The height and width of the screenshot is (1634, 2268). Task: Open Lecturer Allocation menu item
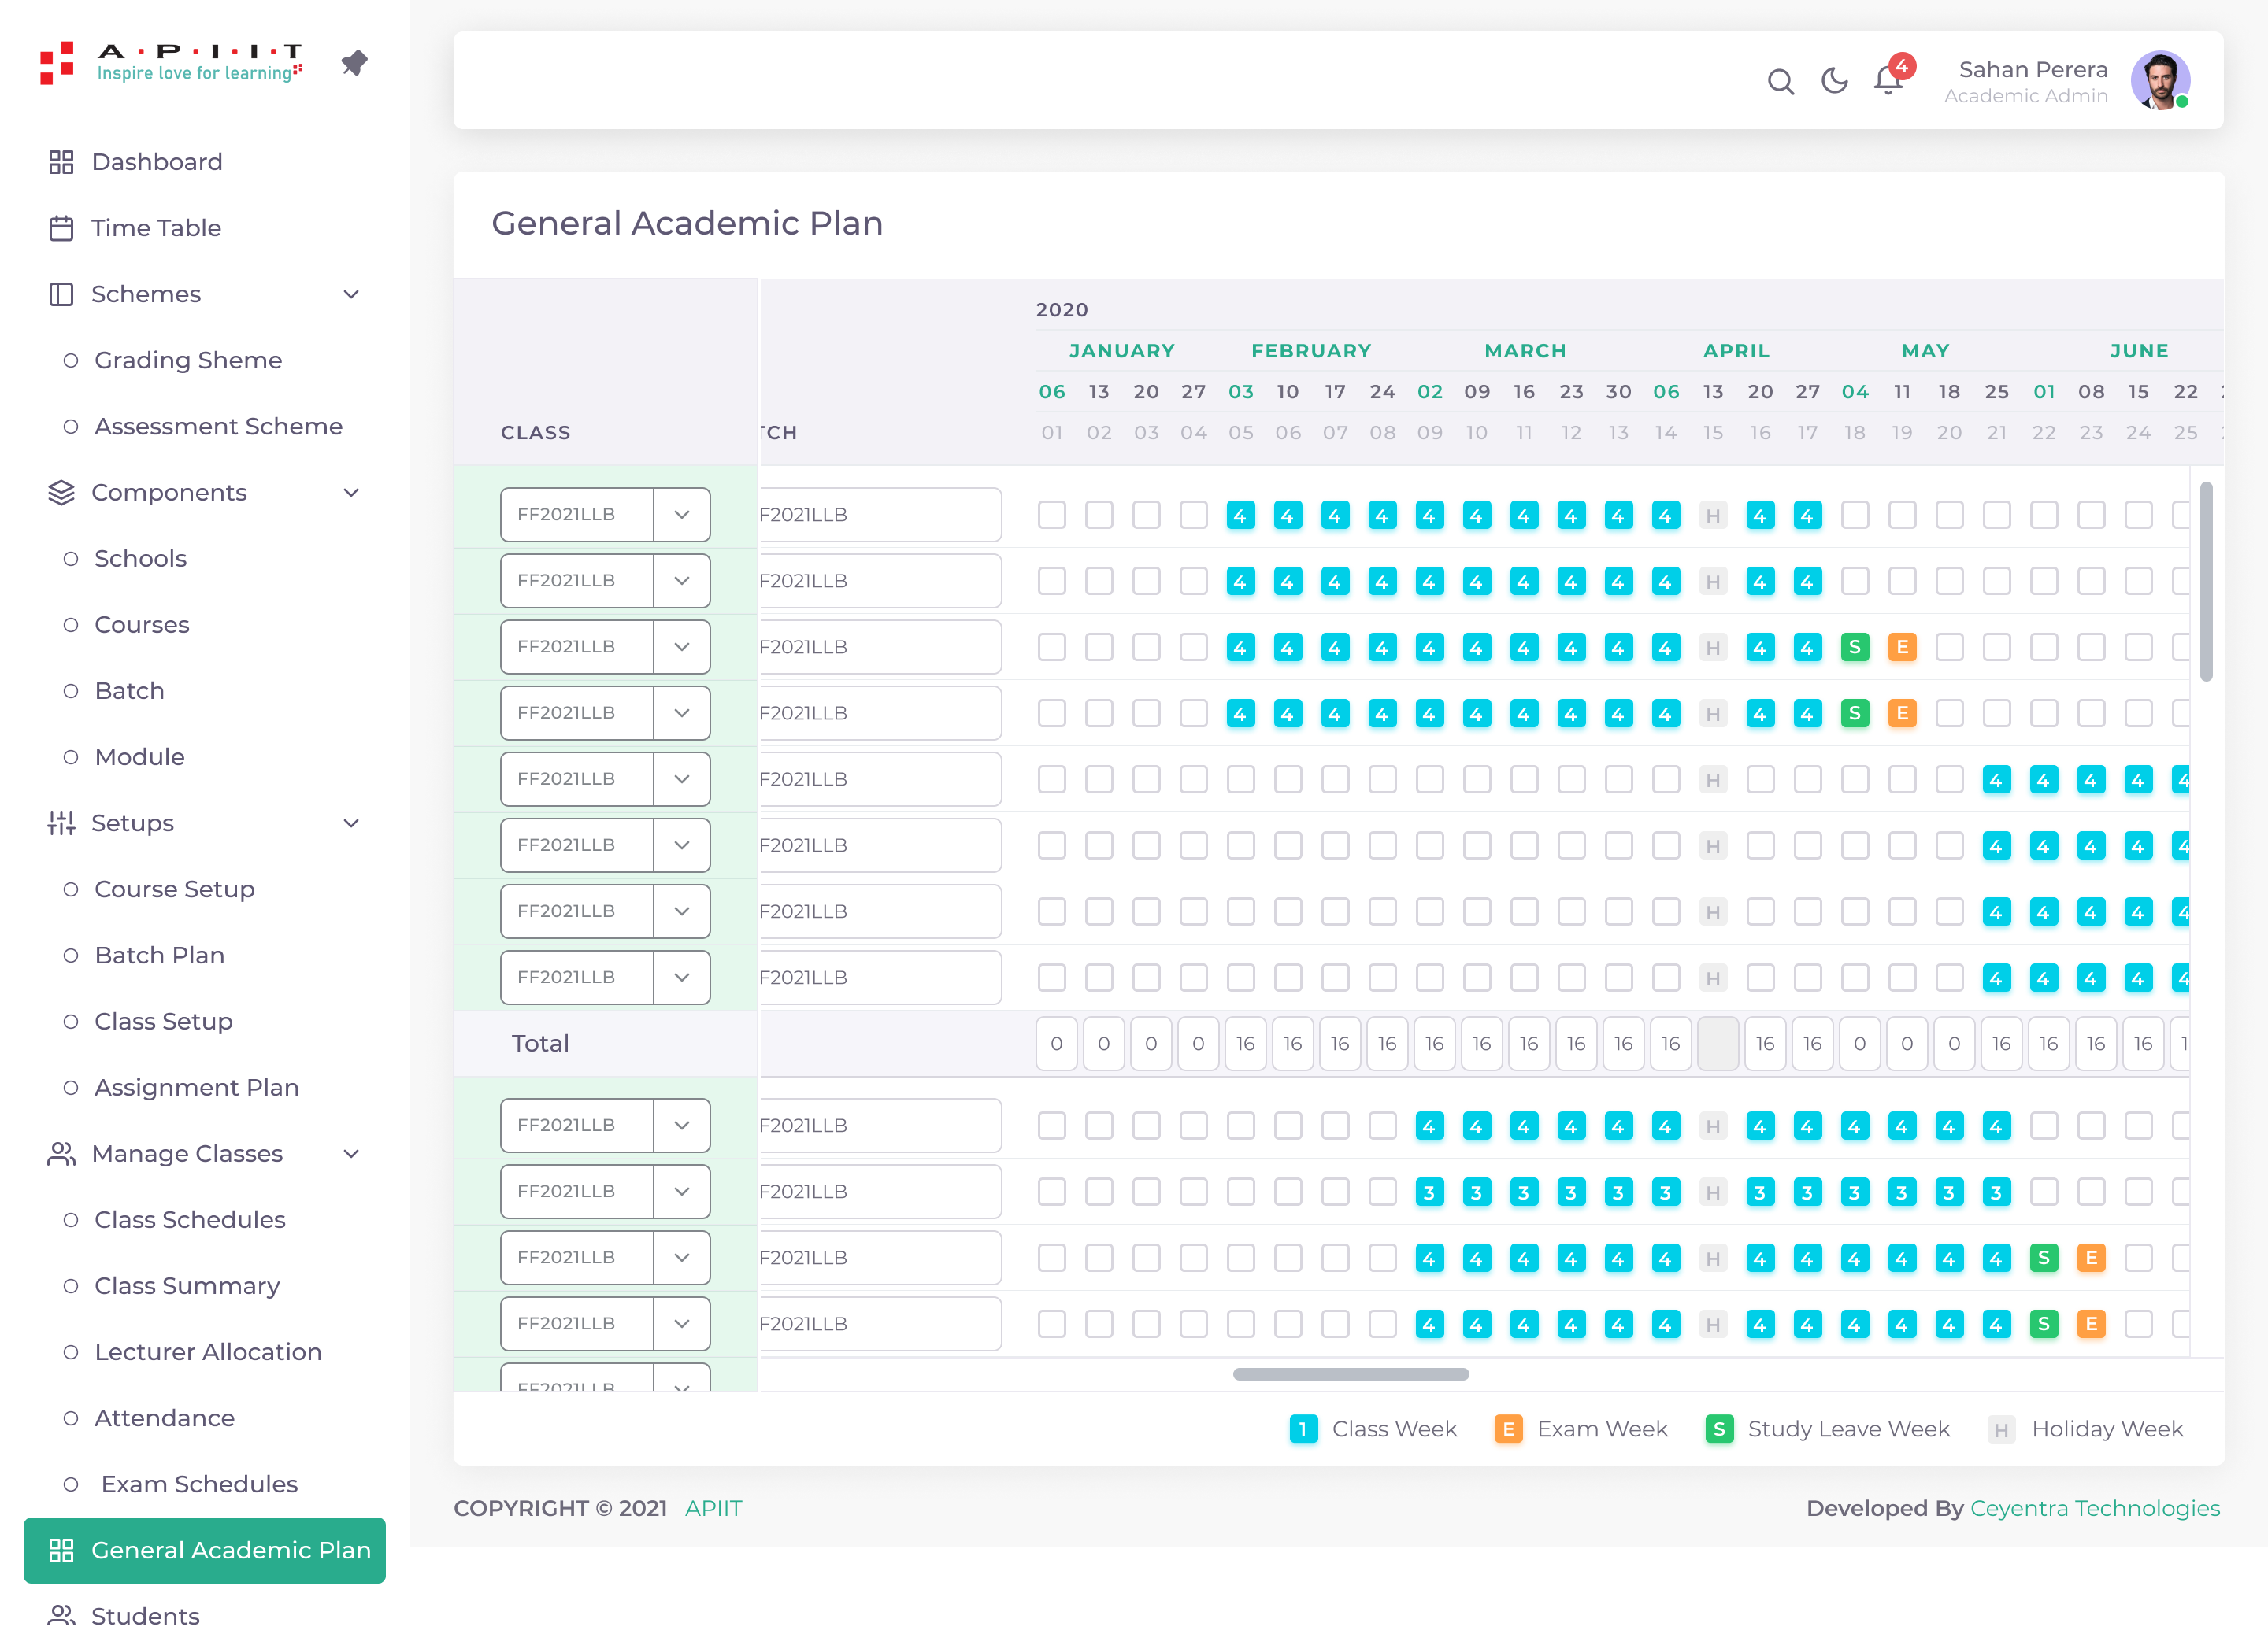pos(208,1352)
